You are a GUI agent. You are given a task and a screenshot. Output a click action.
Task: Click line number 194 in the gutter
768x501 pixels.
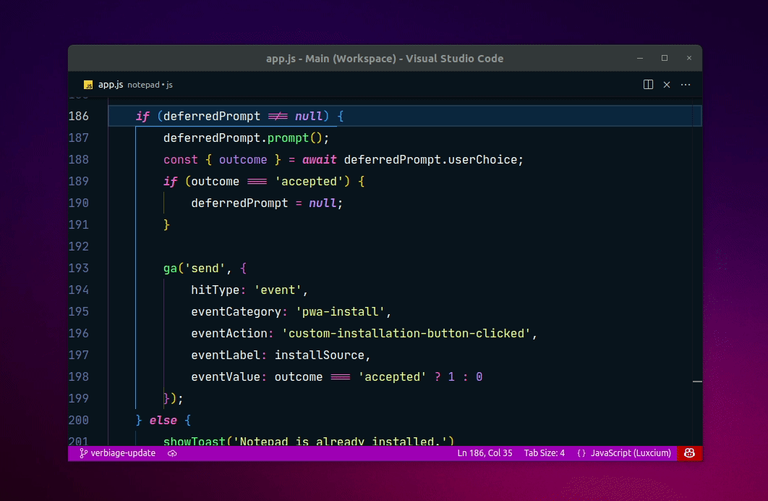pyautogui.click(x=79, y=290)
